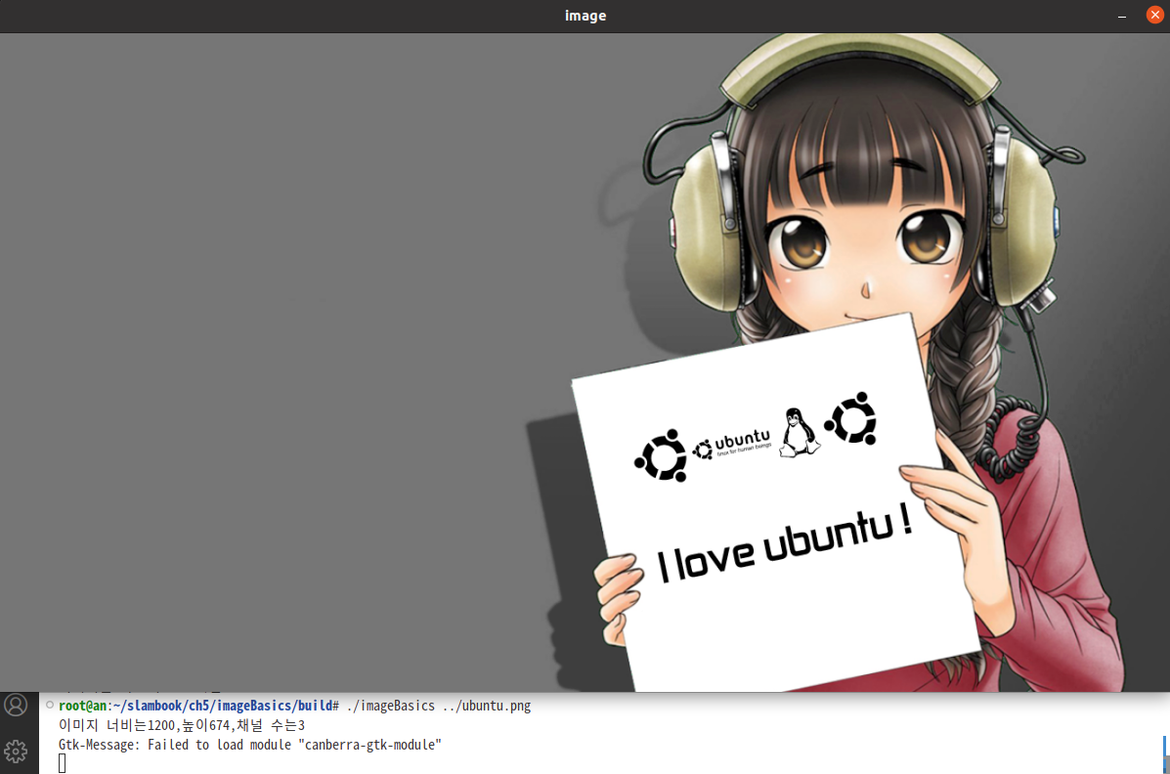Open the Manage gear icon in sidebar
This screenshot has width=1170, height=774.
pos(16,751)
